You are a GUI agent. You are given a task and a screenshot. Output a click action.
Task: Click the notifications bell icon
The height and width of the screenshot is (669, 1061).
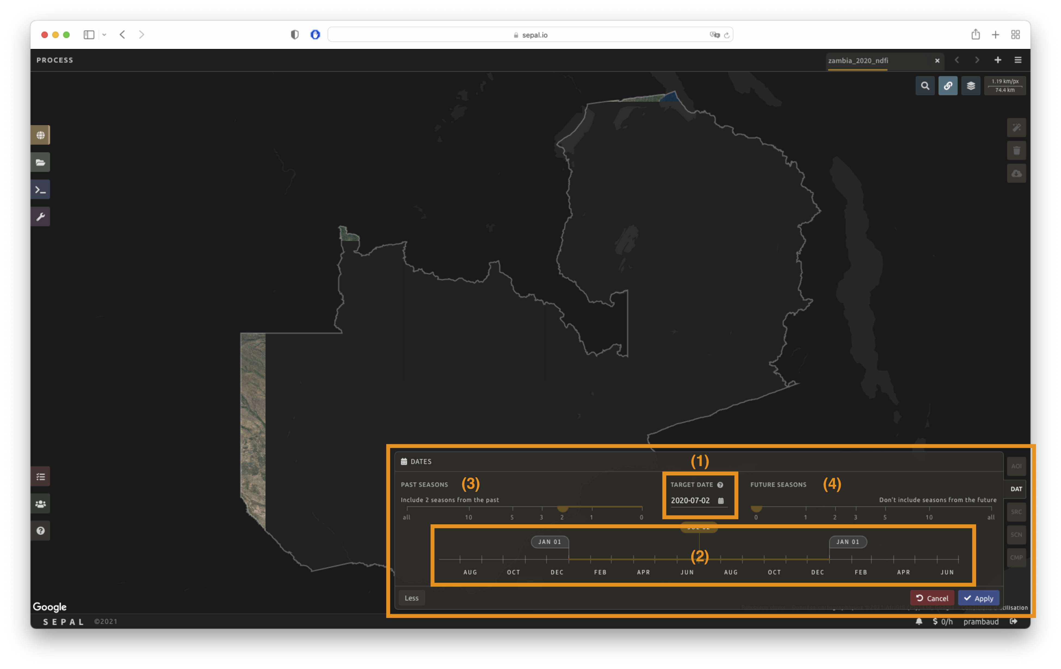pos(919,621)
